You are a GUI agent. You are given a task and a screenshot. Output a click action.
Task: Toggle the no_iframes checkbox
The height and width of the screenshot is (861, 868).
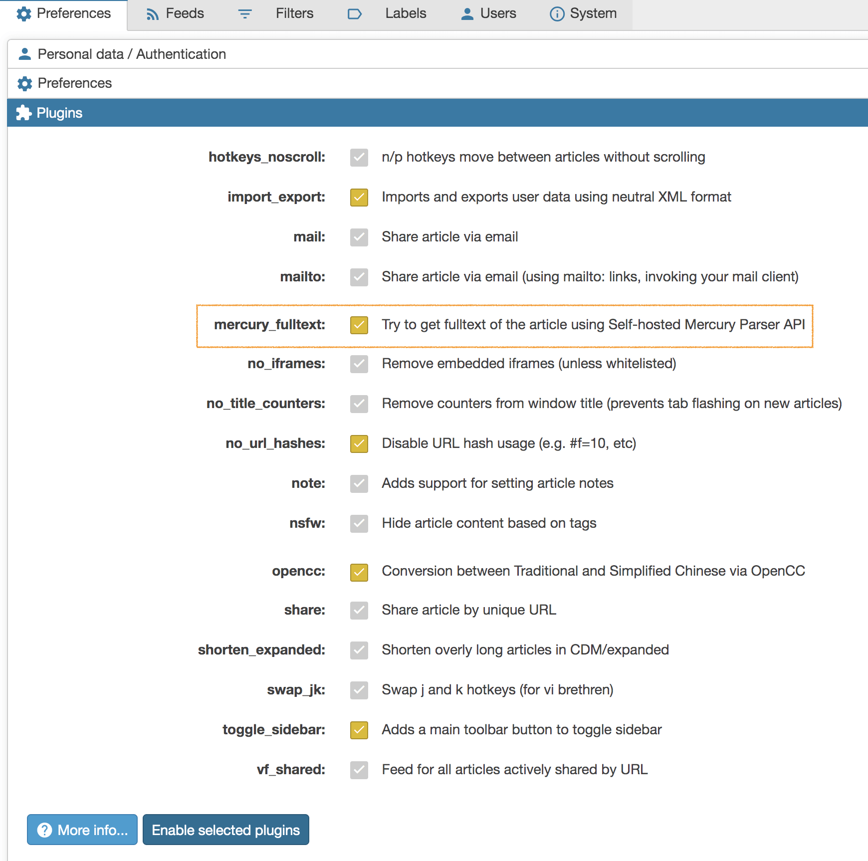click(359, 364)
